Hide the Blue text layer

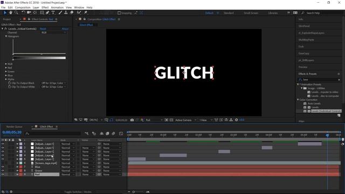click(x=3, y=167)
